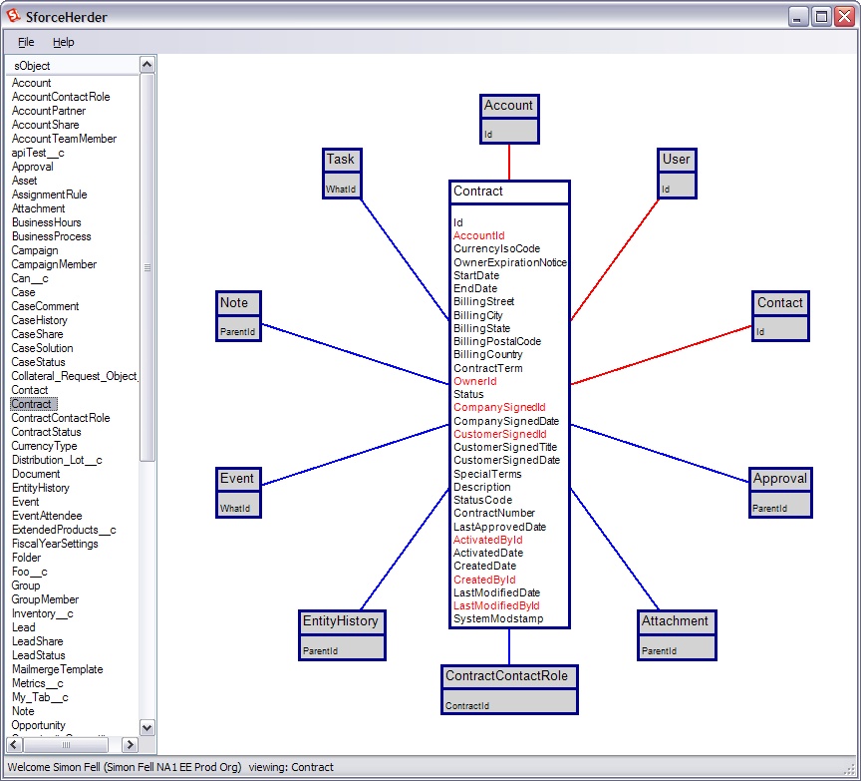This screenshot has height=781, width=861.
Task: Select Case in the sObject list
Action: click(23, 292)
